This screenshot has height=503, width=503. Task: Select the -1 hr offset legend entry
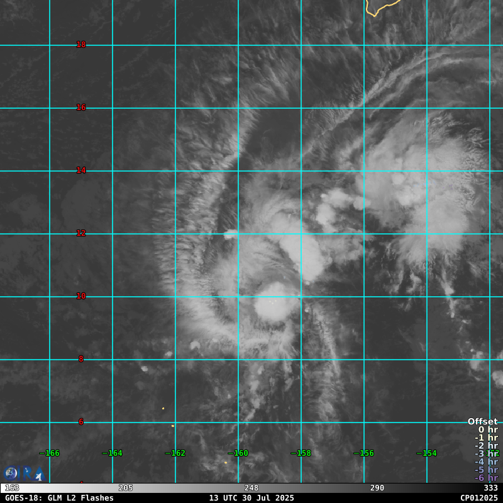pos(486,438)
